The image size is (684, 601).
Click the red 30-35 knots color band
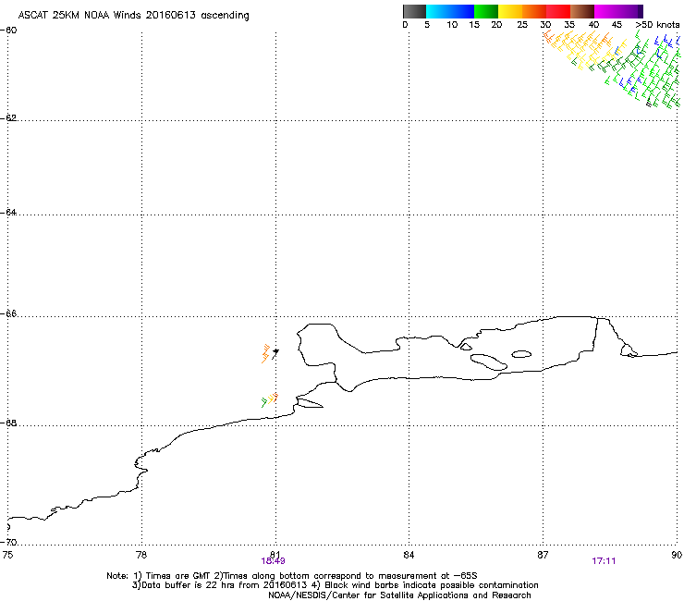click(558, 11)
